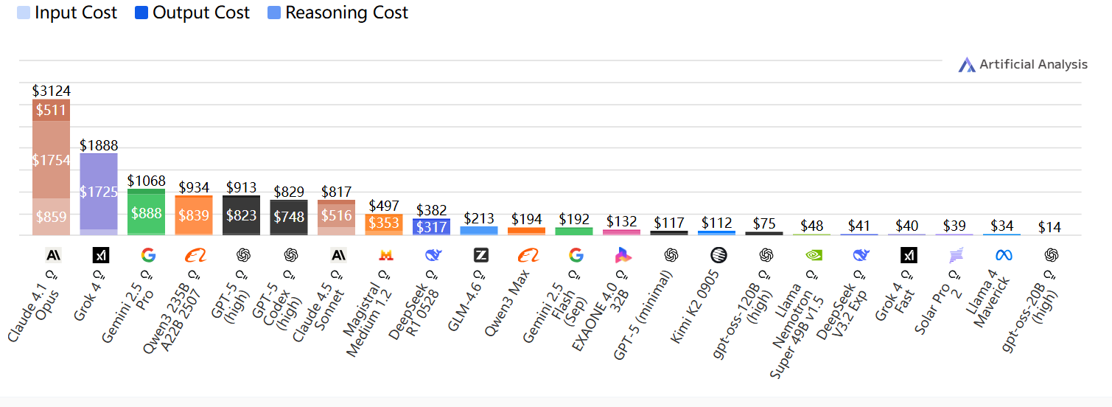Click the Google logo above Gemini 2.5 Flash (Sep)
This screenshot has height=407, width=1112.
576,255
